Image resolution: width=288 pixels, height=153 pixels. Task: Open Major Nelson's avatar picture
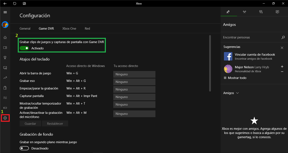[228, 69]
